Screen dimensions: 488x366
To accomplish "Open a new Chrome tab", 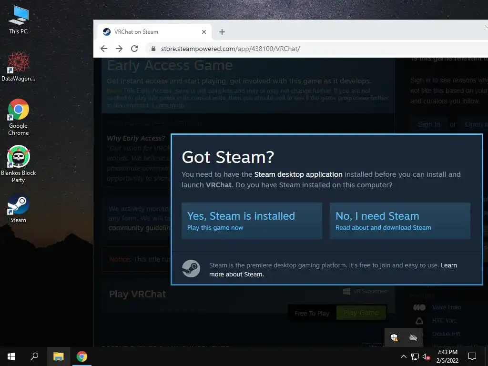I will coord(222,32).
